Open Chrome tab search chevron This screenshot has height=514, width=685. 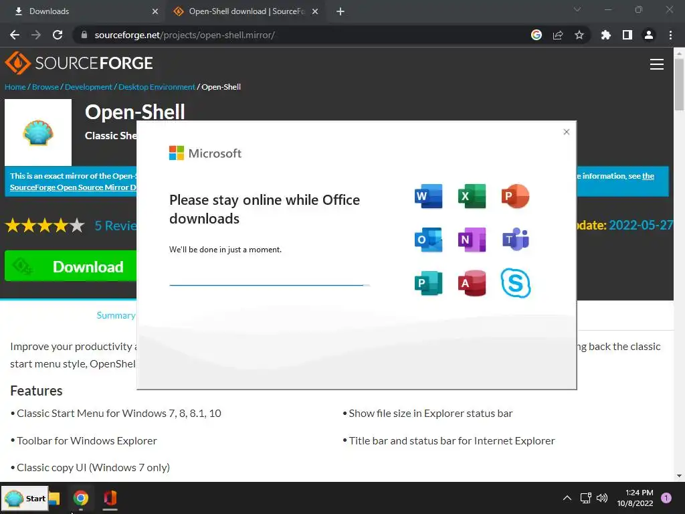(x=577, y=9)
